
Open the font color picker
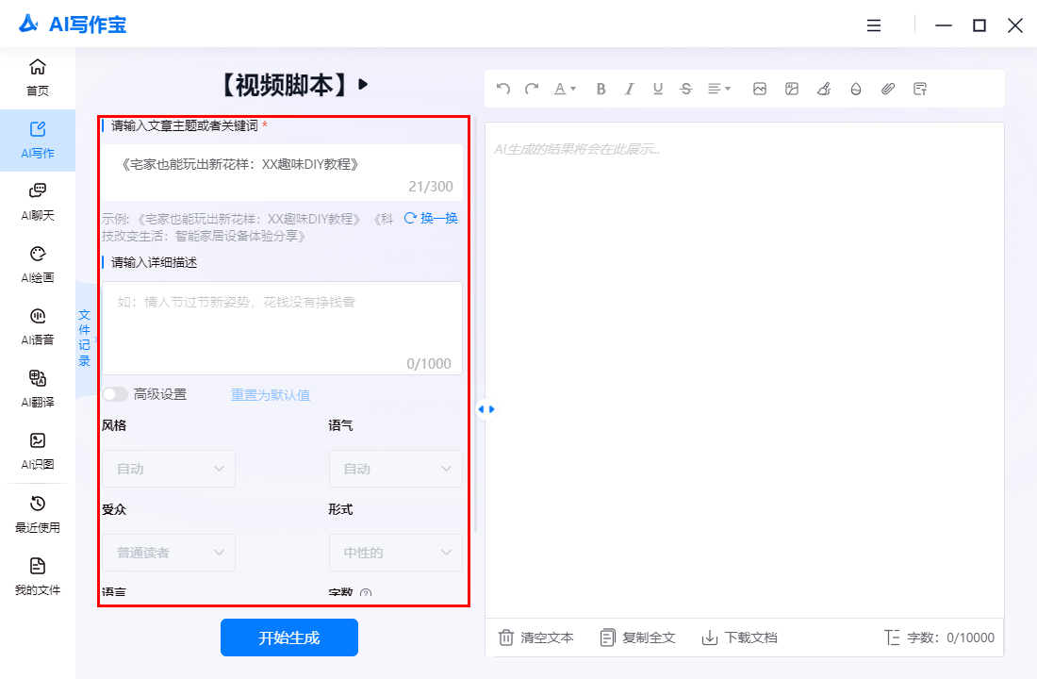click(x=565, y=89)
